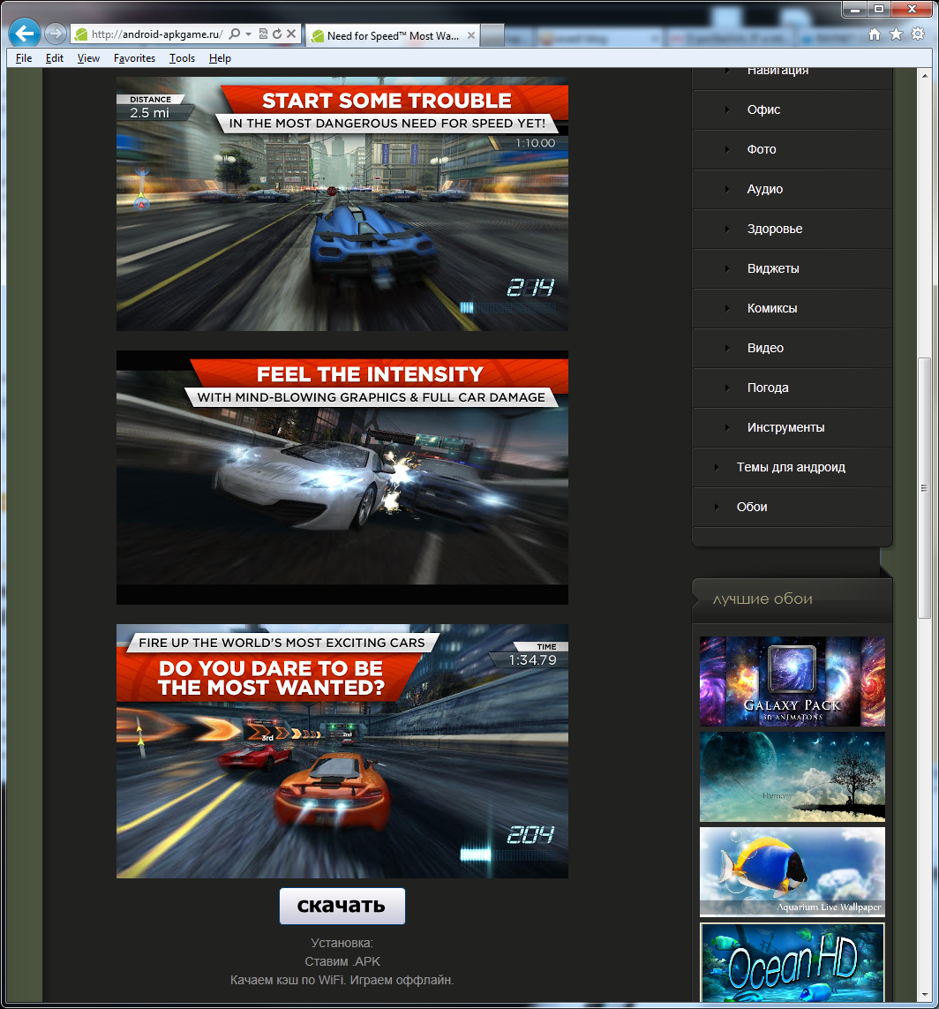
Task: Expand the arrow beside Комиксы
Action: (x=727, y=308)
